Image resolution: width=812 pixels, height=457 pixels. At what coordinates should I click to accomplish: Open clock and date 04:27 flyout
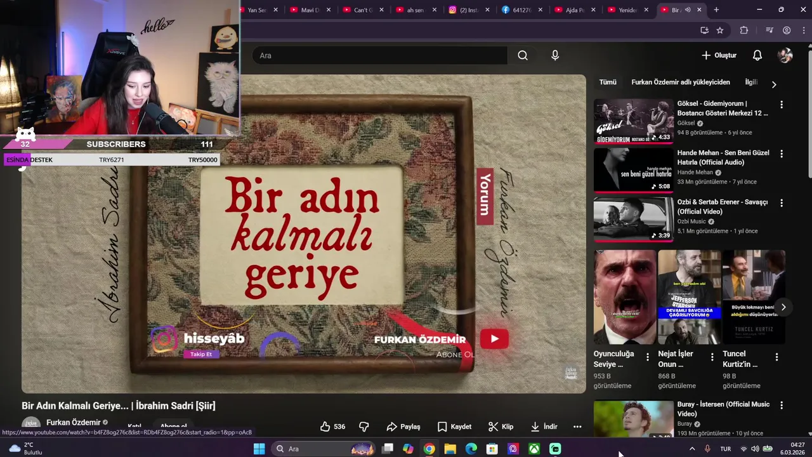click(x=792, y=449)
